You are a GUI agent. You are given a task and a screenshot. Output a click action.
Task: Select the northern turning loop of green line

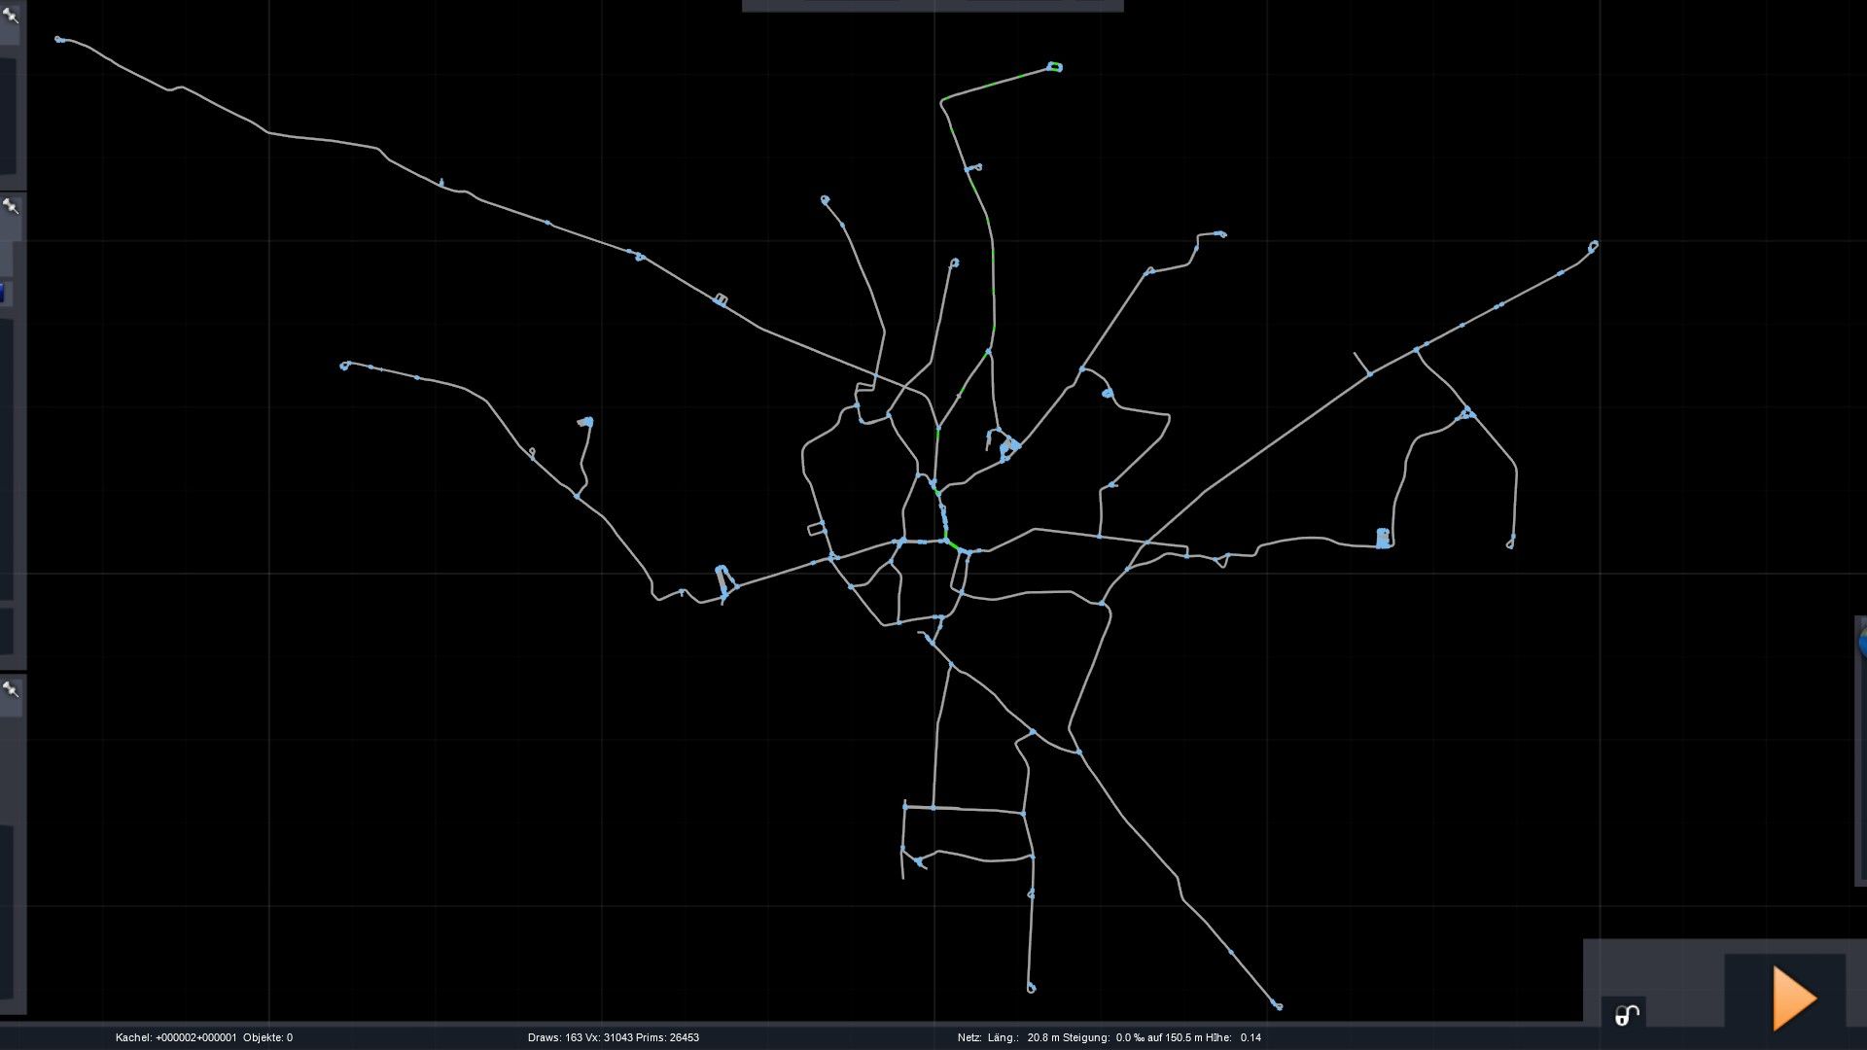(1055, 67)
